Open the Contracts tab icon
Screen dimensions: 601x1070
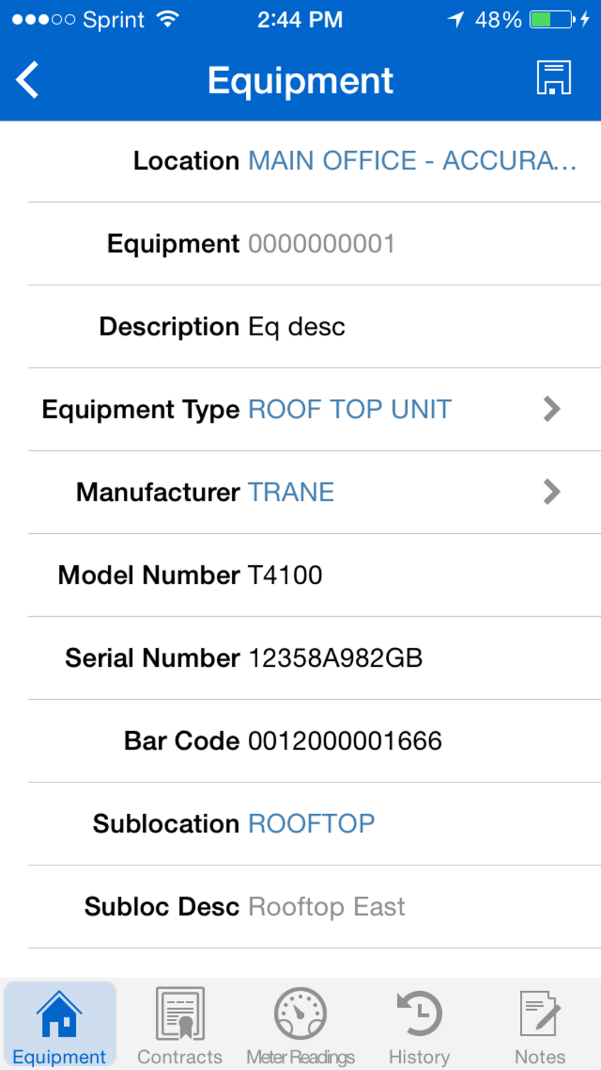[x=180, y=1013]
